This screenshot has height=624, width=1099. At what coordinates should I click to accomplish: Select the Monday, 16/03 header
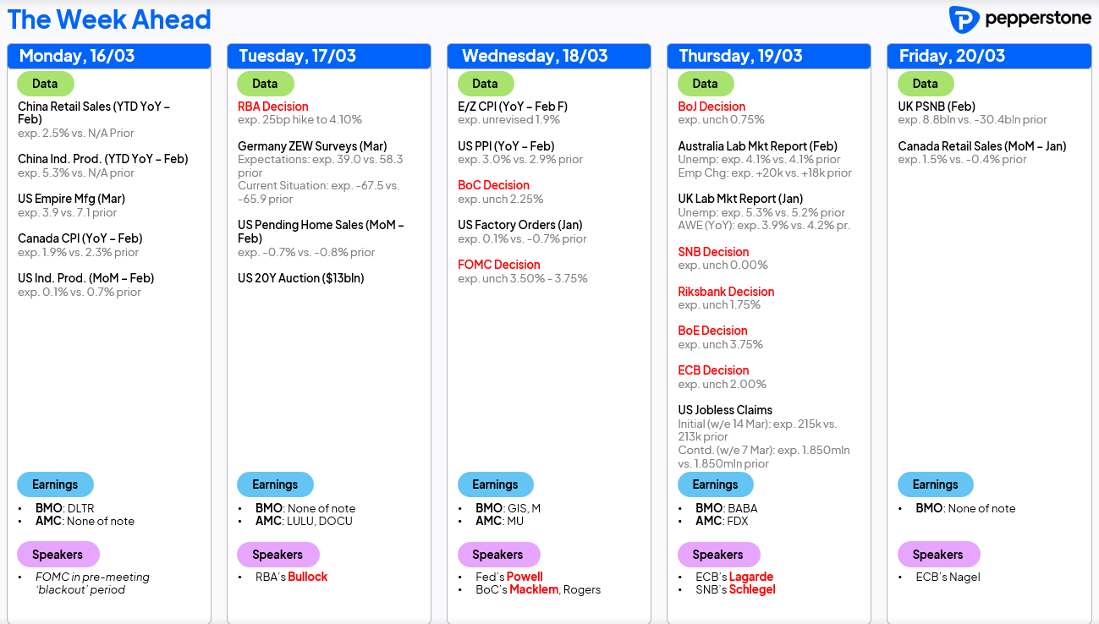(x=77, y=57)
